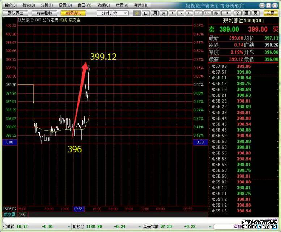The width and height of the screenshot is (281, 232).
Task: Click the 交易 trade button
Action: pos(271,13)
